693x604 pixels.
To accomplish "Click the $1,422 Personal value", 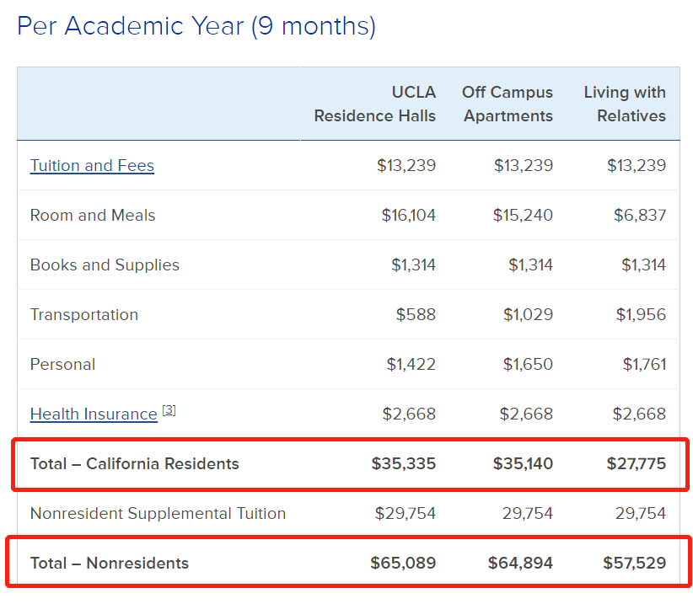I will (411, 364).
